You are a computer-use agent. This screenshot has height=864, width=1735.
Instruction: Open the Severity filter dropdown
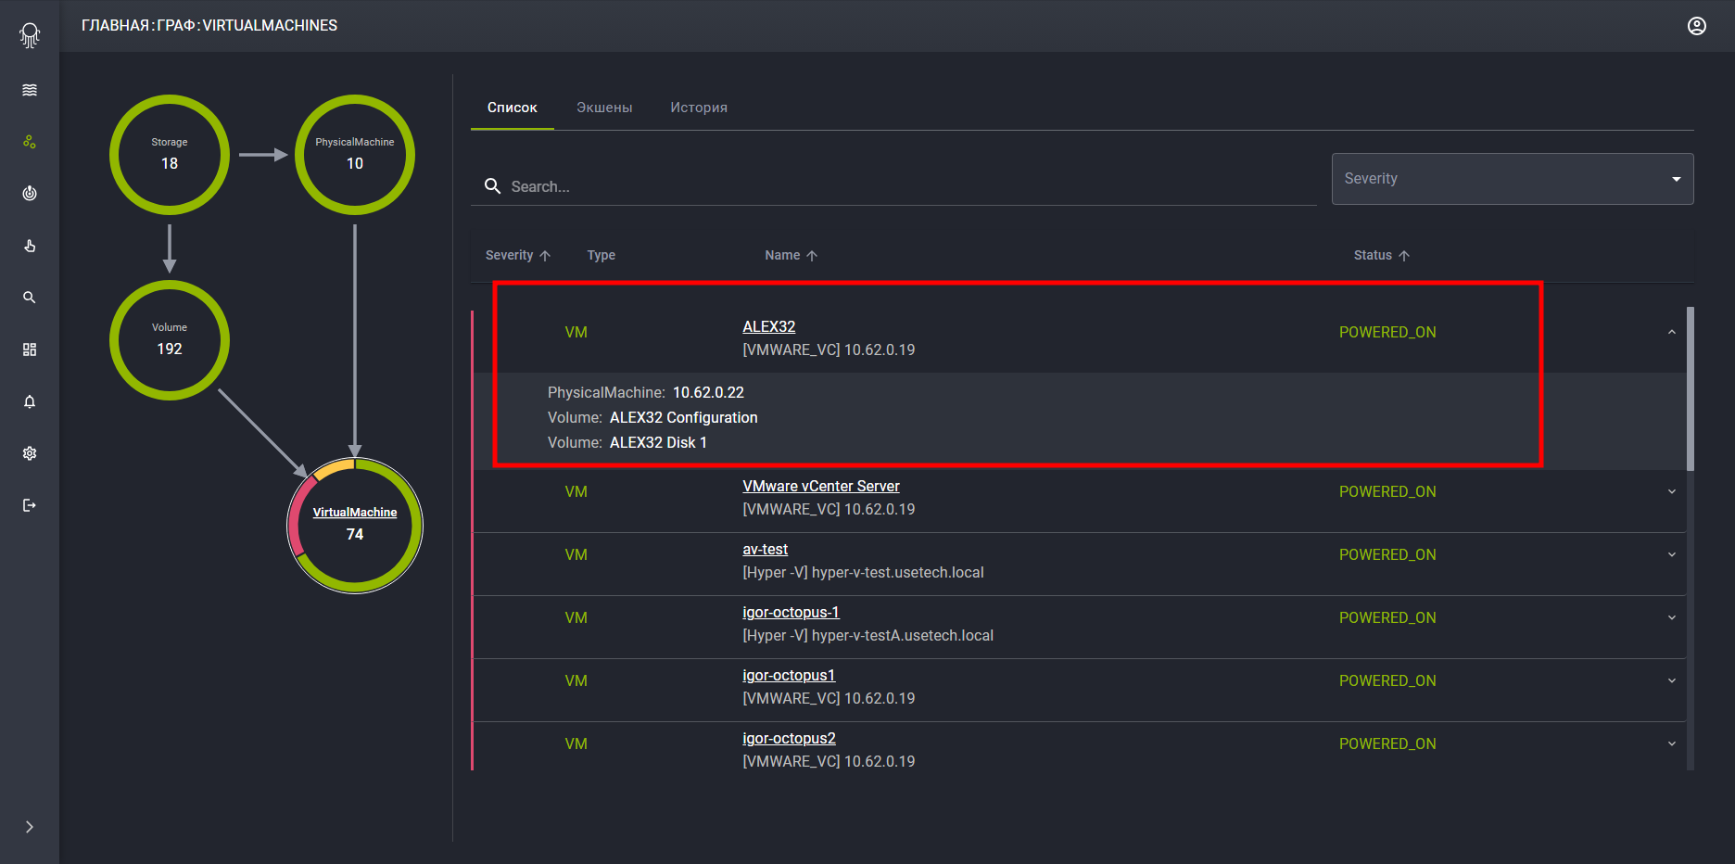1513,179
